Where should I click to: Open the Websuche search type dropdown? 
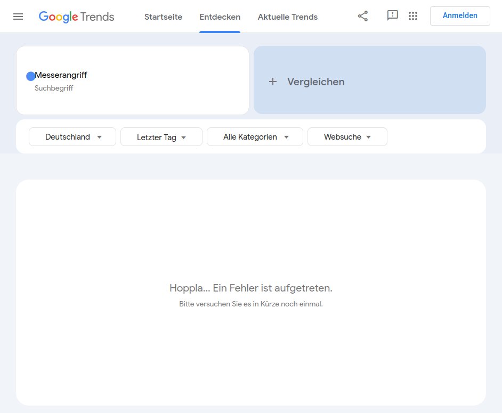pyautogui.click(x=347, y=136)
